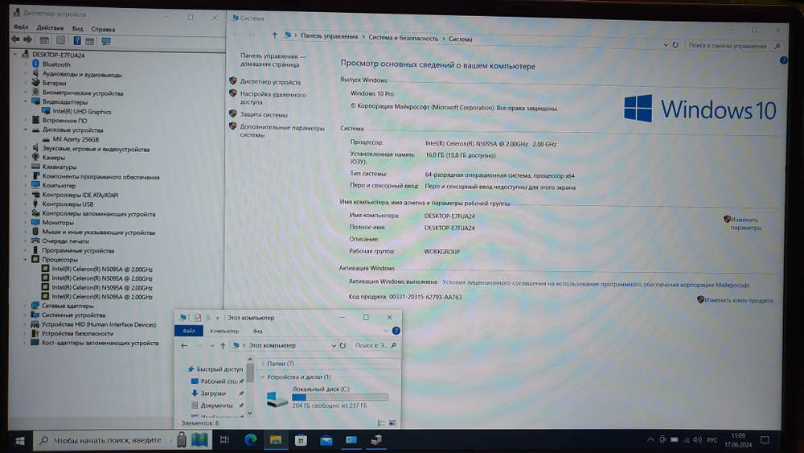Viewport: 804px width, 453px height.
Task: Expand the Сетевые адаптеры node
Action: (x=25, y=306)
